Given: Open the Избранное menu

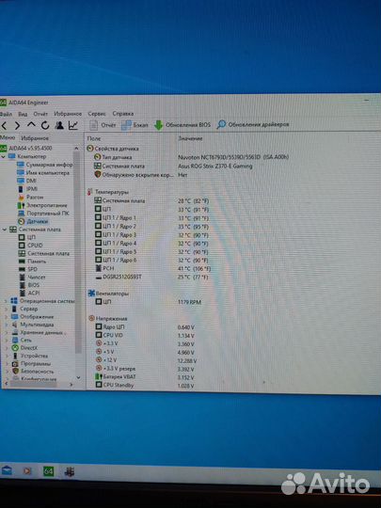Looking at the screenshot, I should pyautogui.click(x=68, y=114).
